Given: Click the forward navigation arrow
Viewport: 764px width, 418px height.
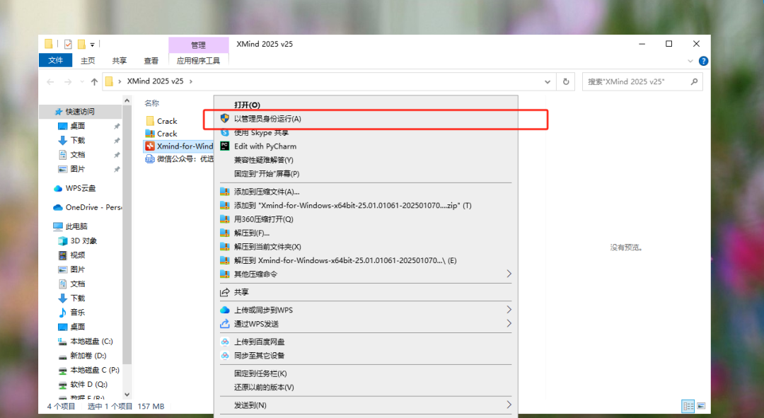Looking at the screenshot, I should click(68, 81).
